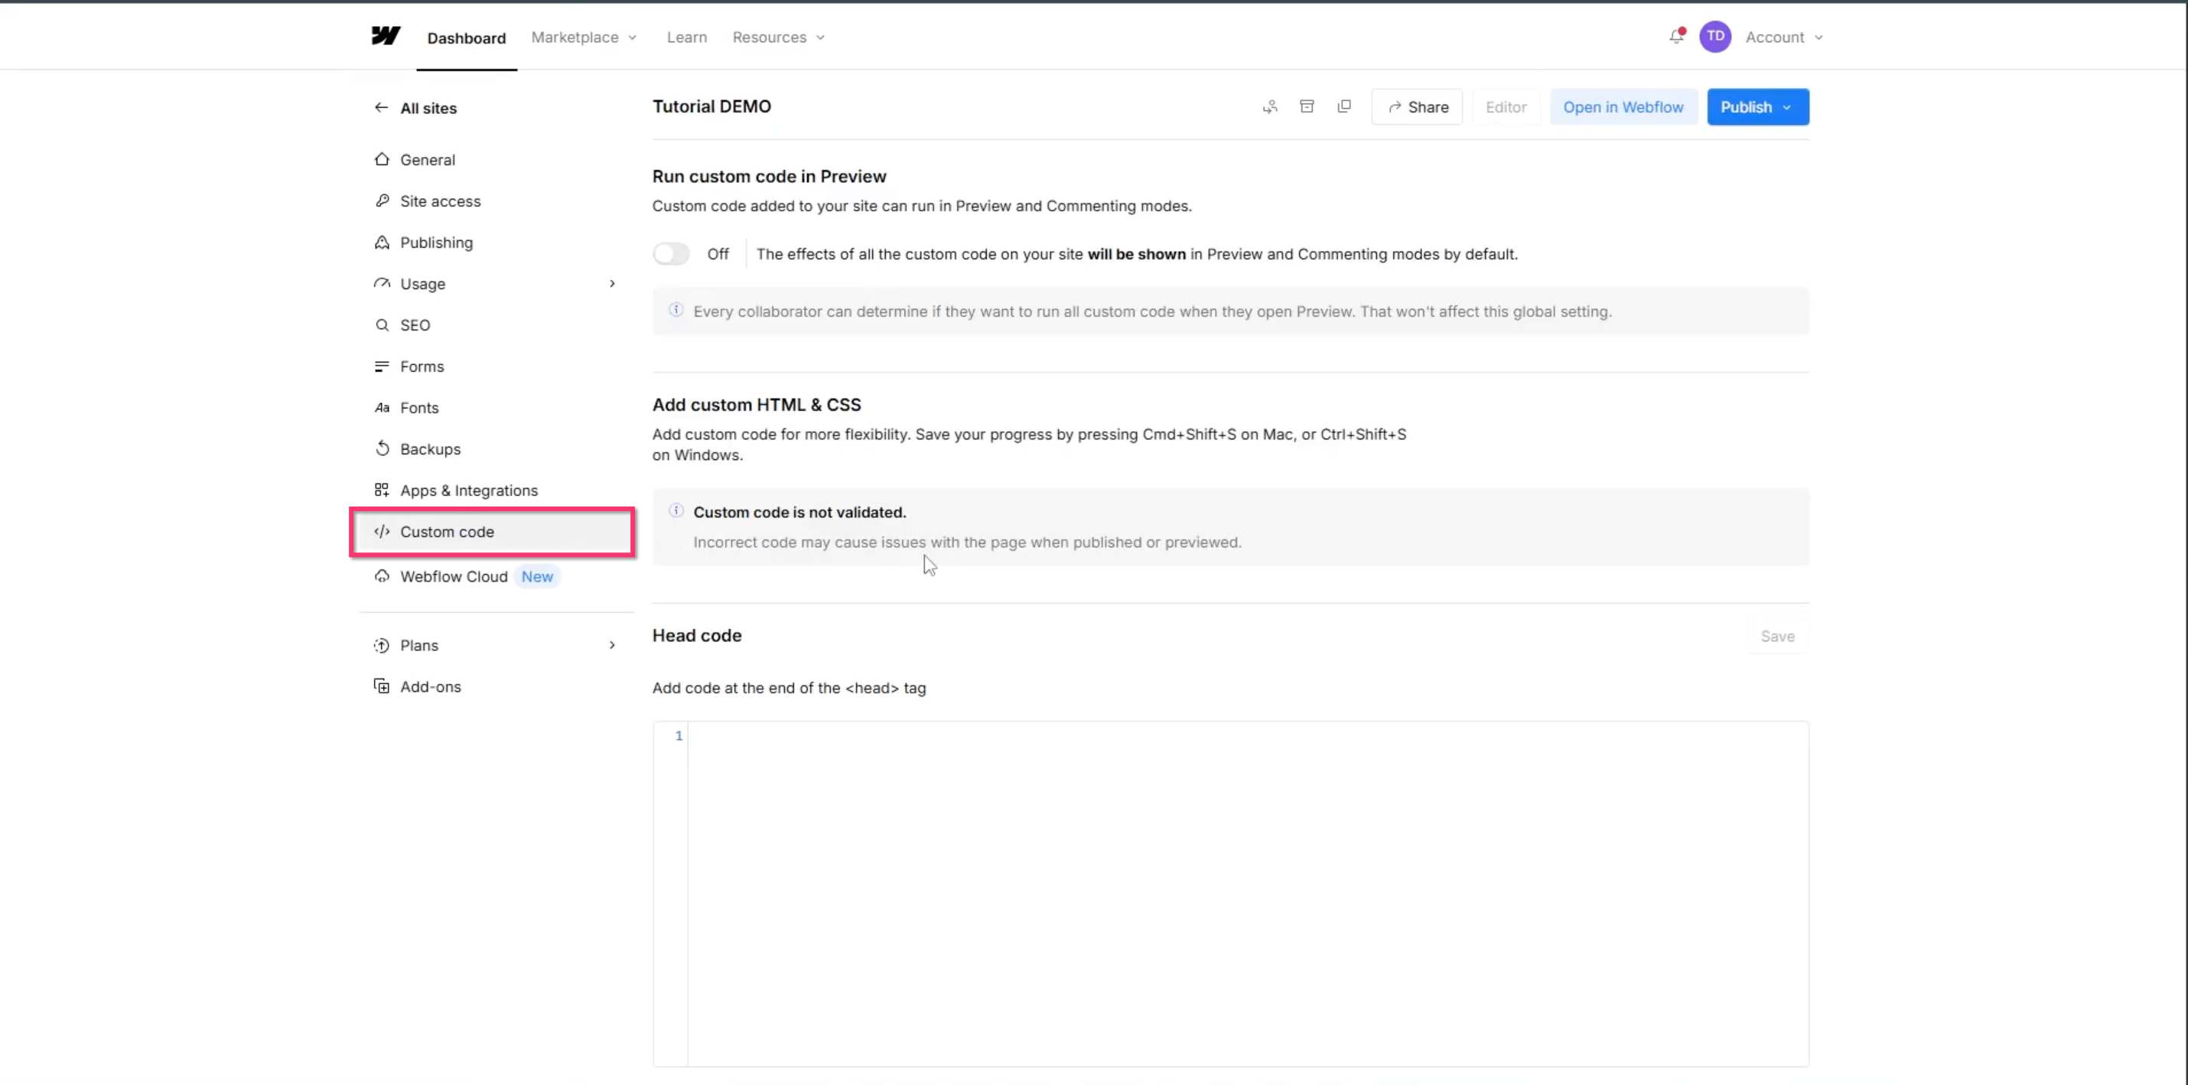Go to the Learn nav item
2188x1085 pixels.
tap(686, 37)
